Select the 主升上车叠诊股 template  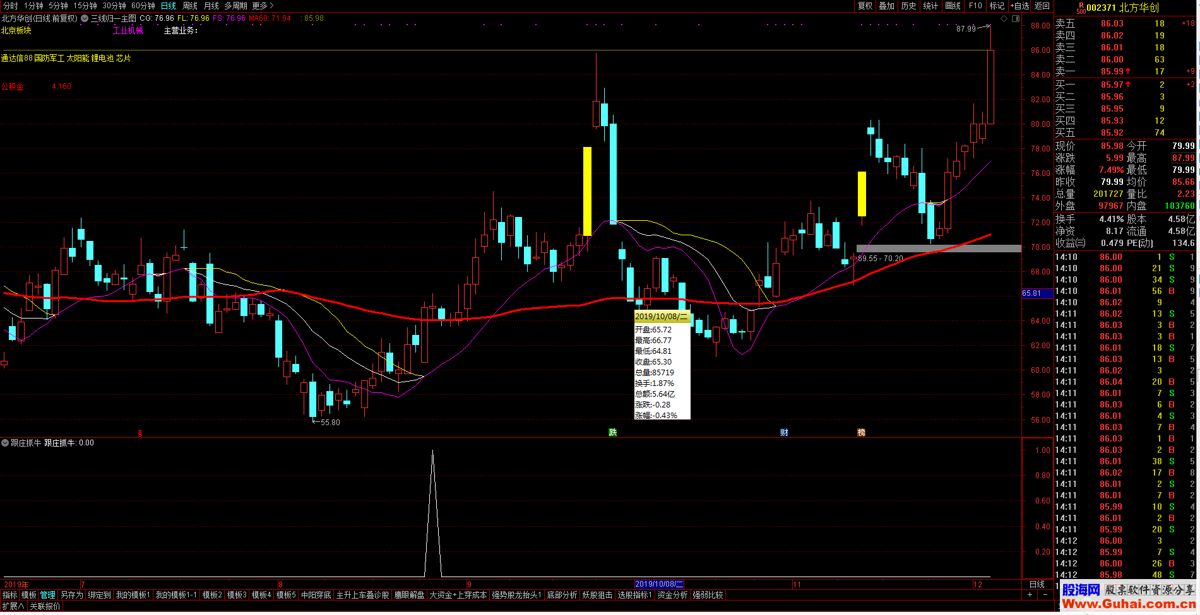coord(363,595)
